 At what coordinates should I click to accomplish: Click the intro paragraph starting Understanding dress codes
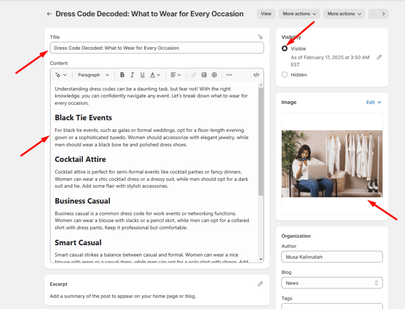click(x=151, y=96)
